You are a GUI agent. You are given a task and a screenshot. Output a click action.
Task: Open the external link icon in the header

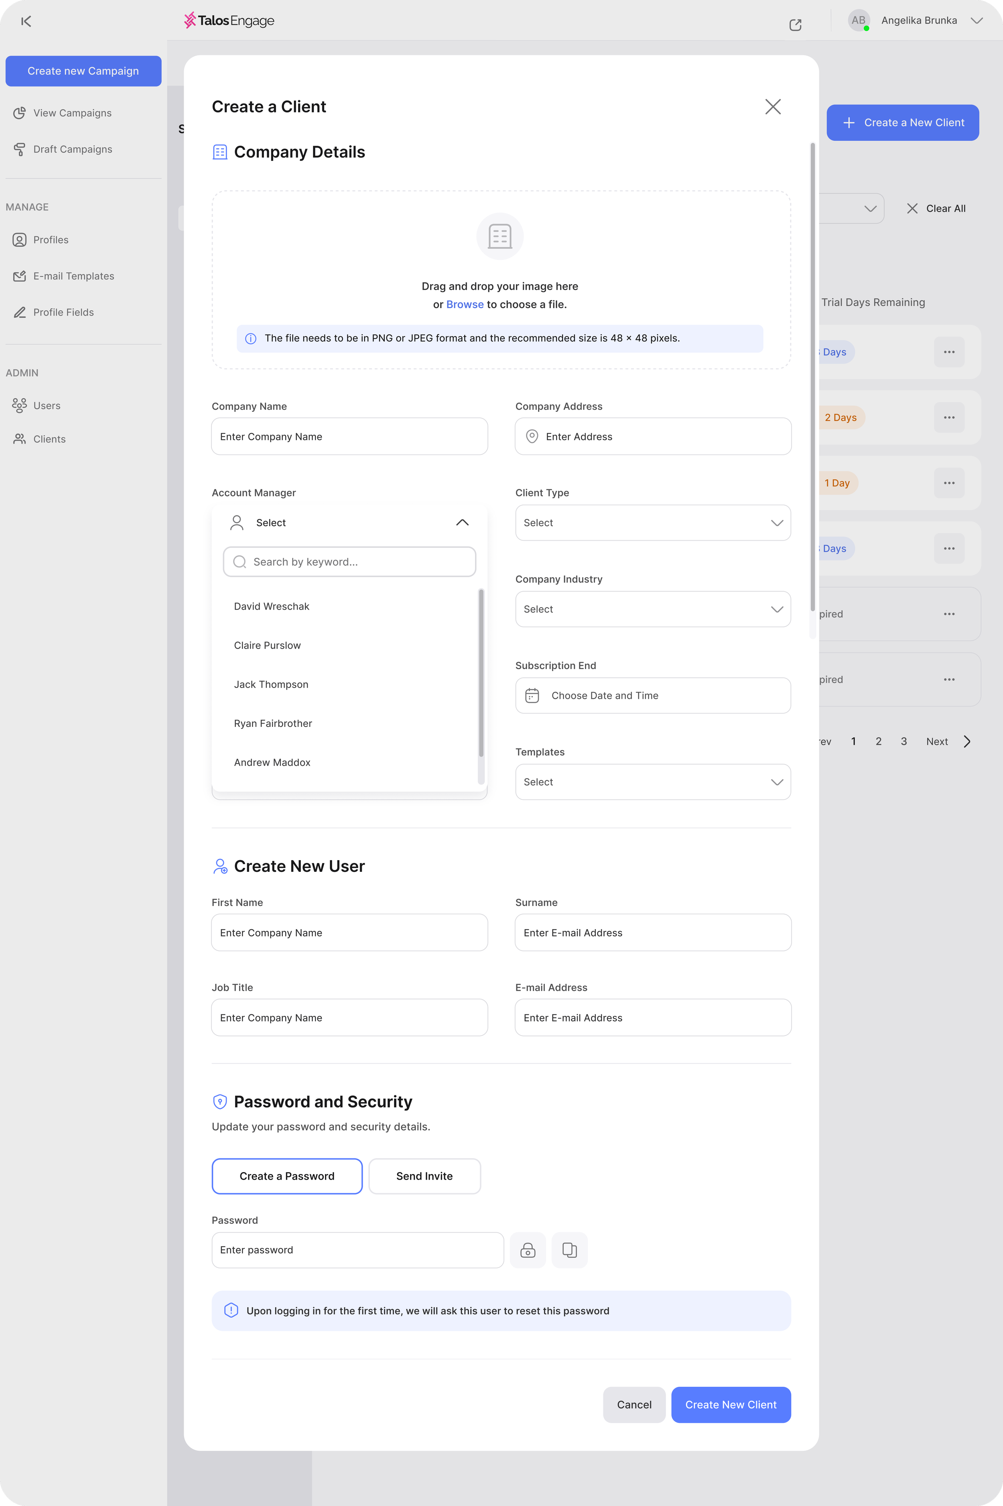pyautogui.click(x=795, y=24)
